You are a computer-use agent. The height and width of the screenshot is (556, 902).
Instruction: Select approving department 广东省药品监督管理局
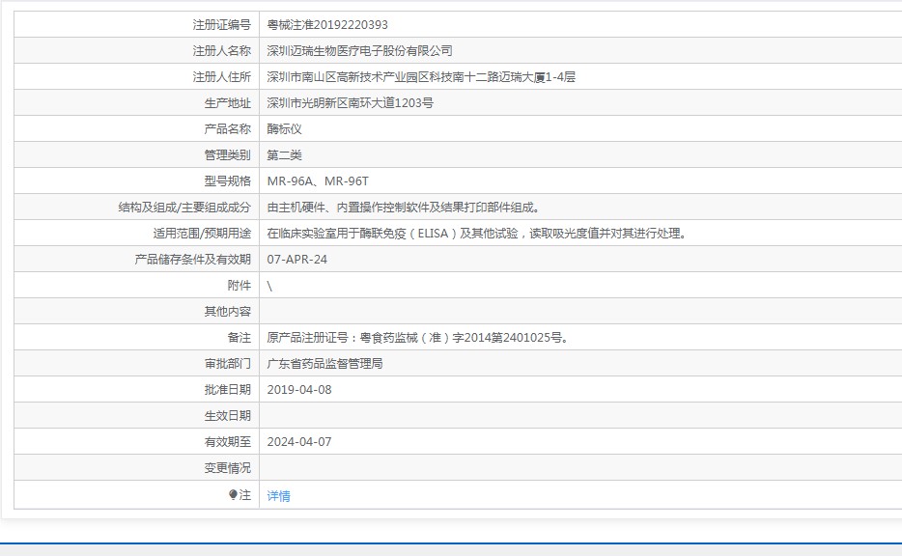pos(325,363)
